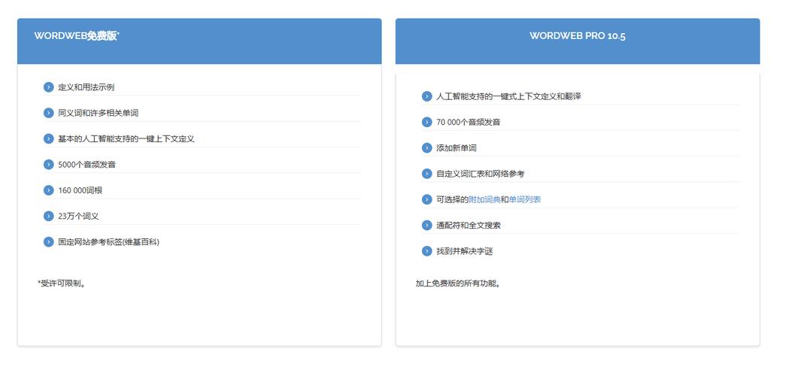Open the 单词列表 link
This screenshot has width=795, height=376.
pos(525,199)
